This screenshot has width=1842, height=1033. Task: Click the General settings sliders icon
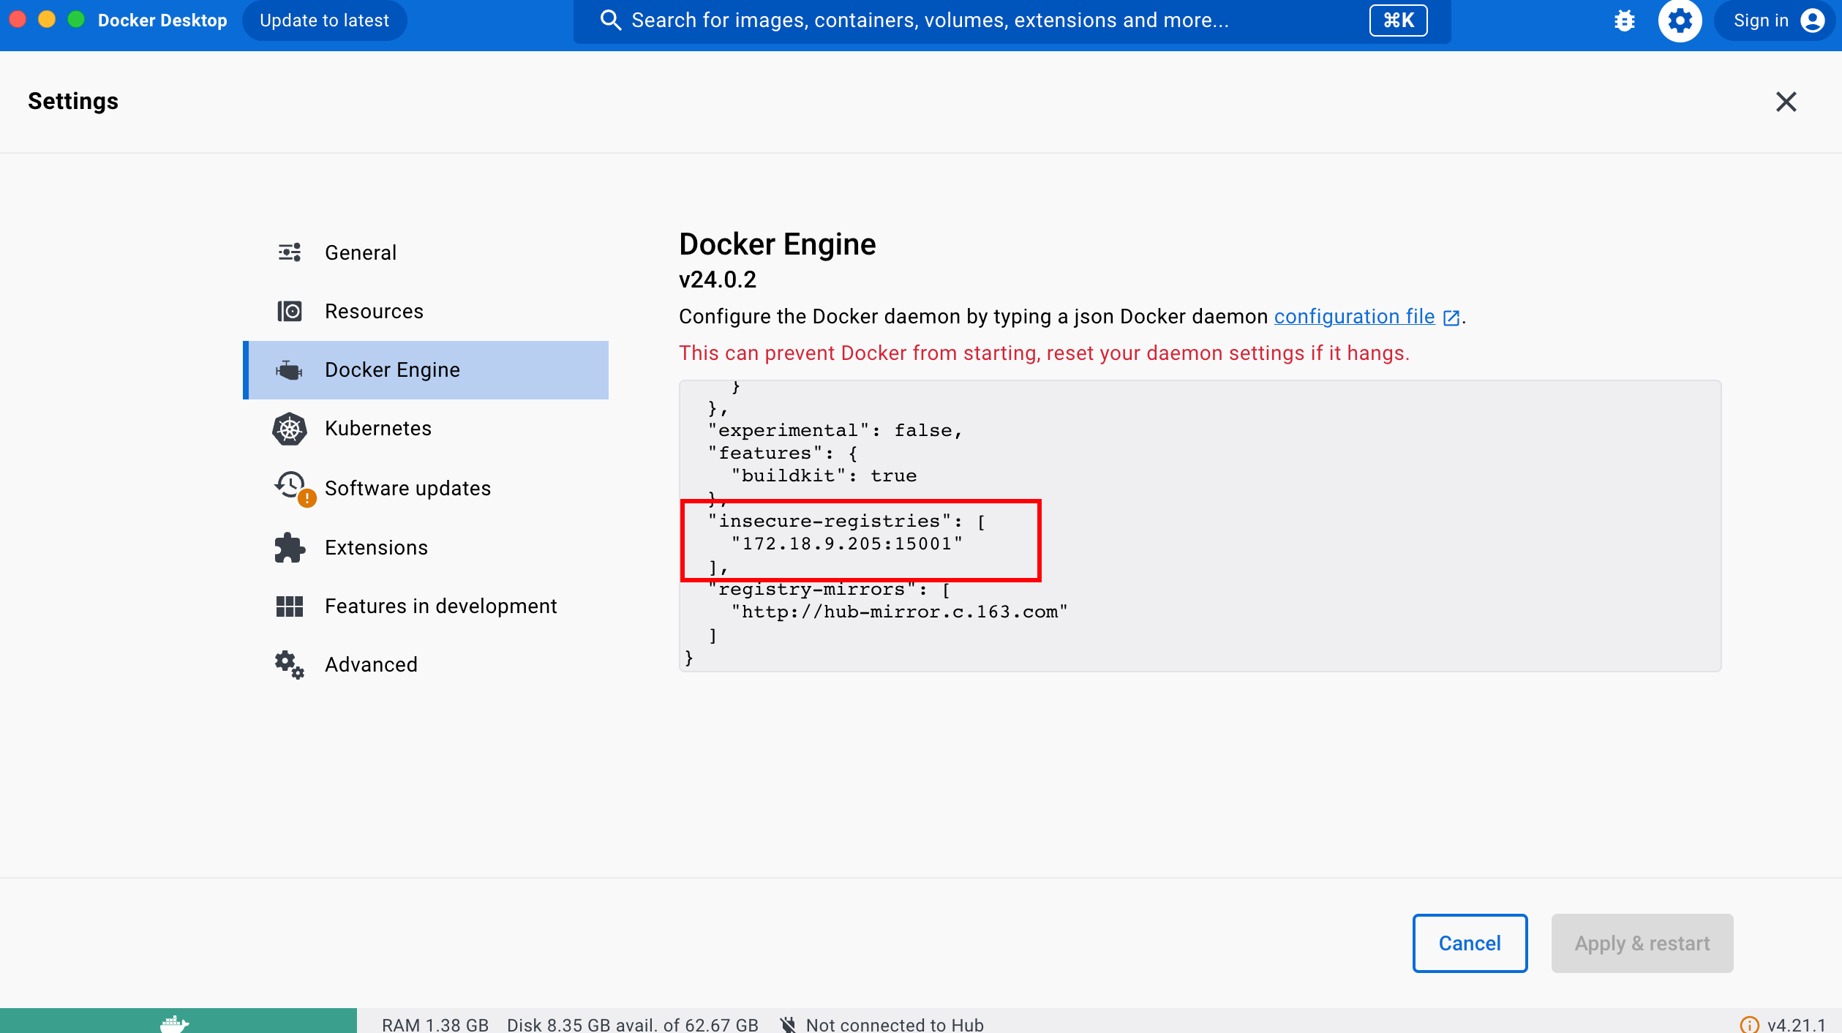[x=290, y=252]
